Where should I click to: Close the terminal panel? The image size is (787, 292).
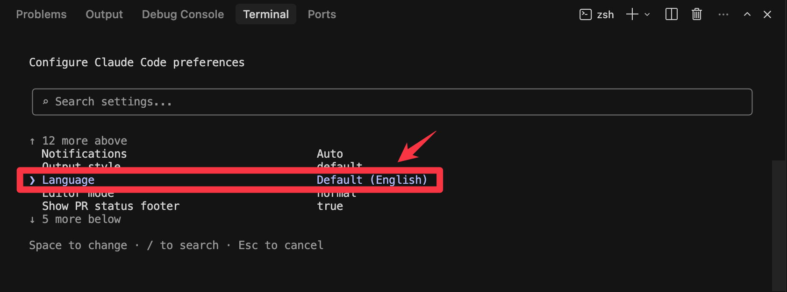pos(767,14)
